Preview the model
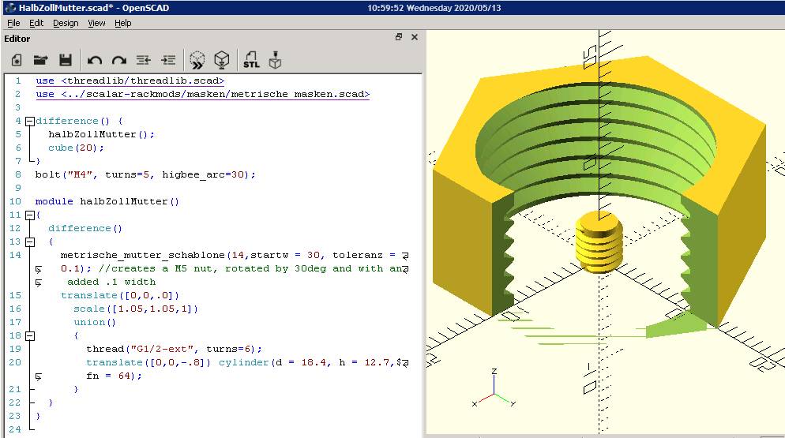Viewport: 785px width, 438px height. tap(197, 60)
